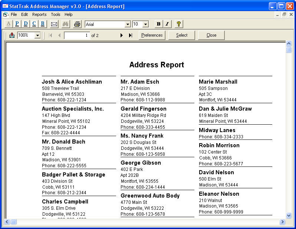Toggle italic formatting button

coord(167,24)
